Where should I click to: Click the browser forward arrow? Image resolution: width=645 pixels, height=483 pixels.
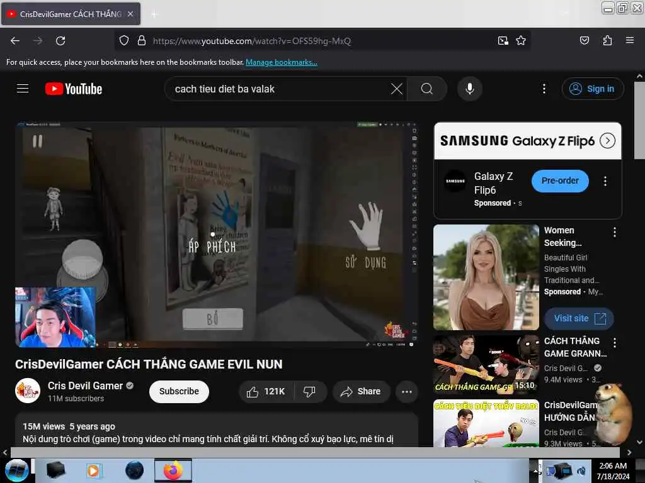(x=38, y=41)
